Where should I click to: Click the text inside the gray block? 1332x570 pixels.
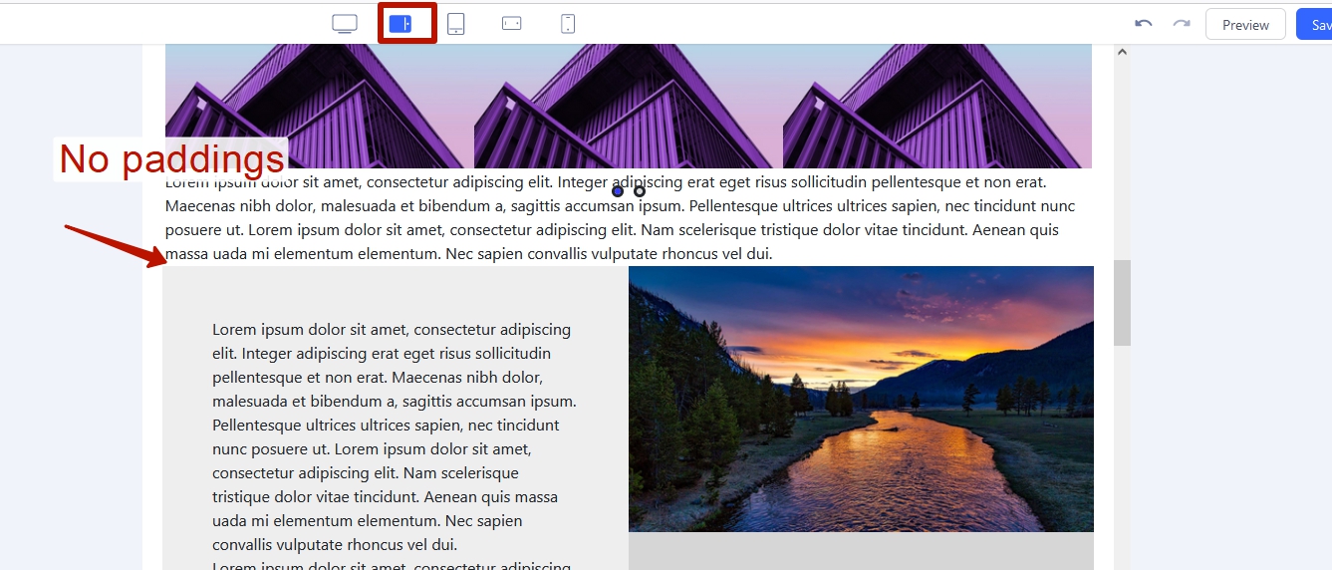(395, 436)
